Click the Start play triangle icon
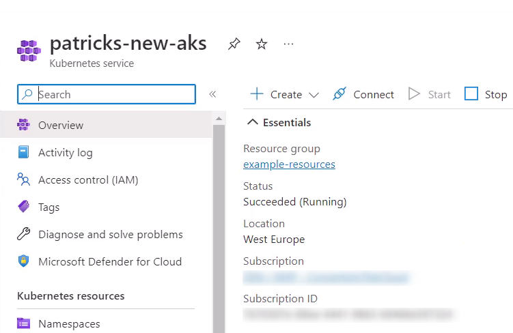The height and width of the screenshot is (333, 513). pyautogui.click(x=414, y=93)
